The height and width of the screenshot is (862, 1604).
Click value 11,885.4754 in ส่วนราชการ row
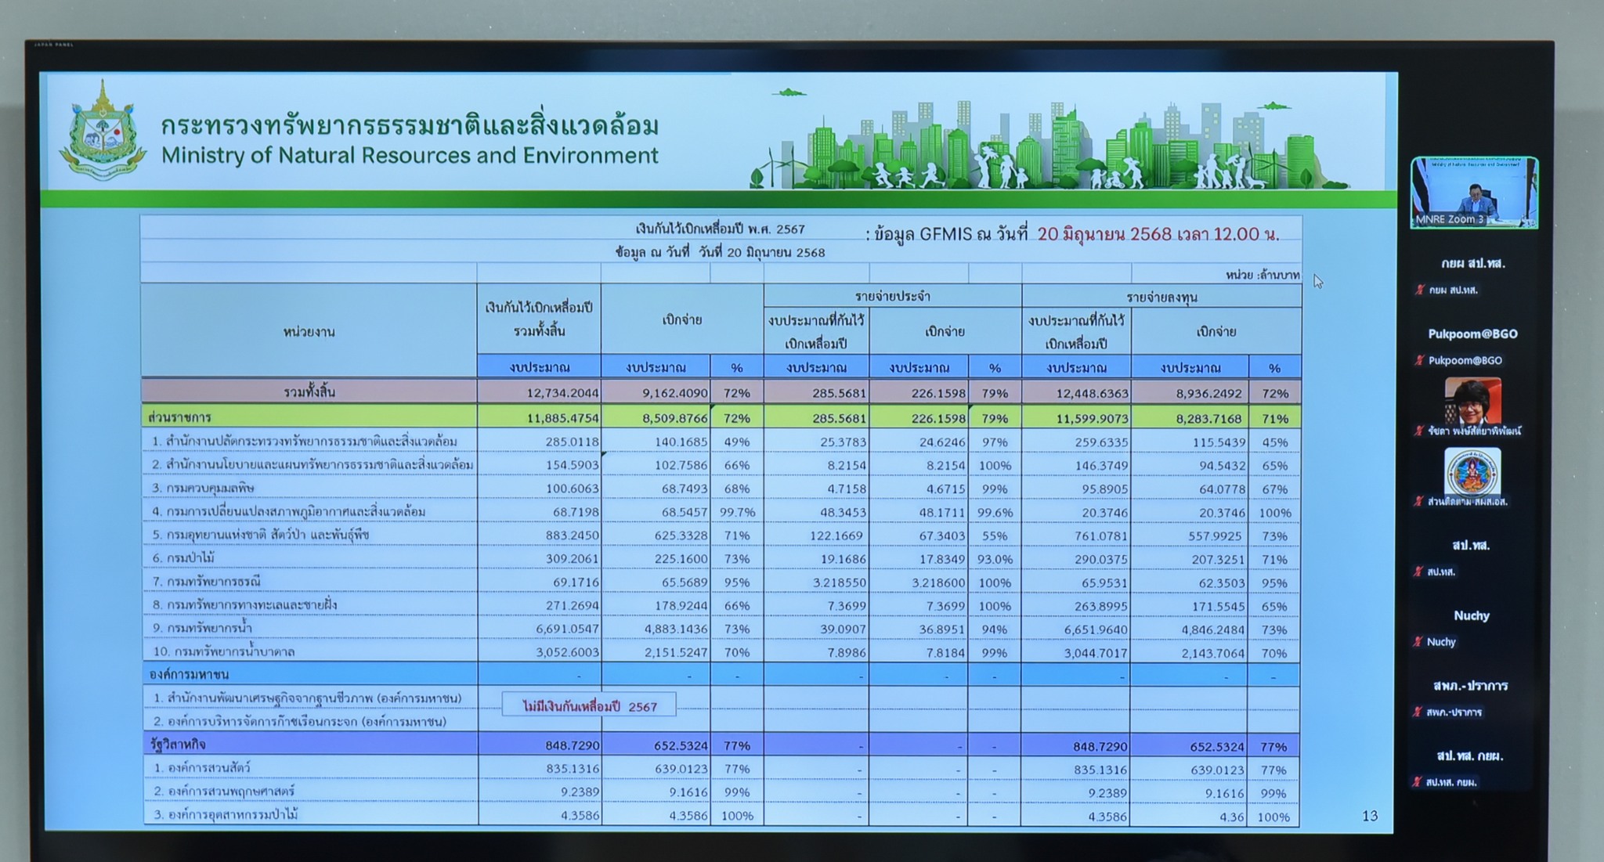coord(562,418)
